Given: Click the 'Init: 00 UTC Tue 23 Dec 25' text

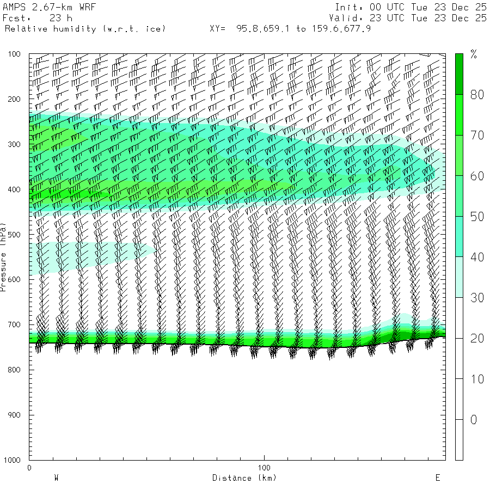Looking at the screenshot, I should (411, 8).
